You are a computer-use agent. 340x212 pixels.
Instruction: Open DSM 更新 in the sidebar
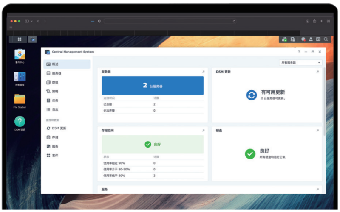tap(67, 128)
